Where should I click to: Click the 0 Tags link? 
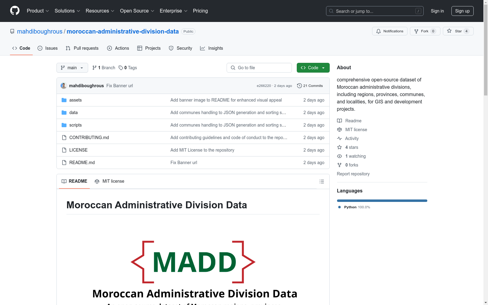pyautogui.click(x=128, y=68)
